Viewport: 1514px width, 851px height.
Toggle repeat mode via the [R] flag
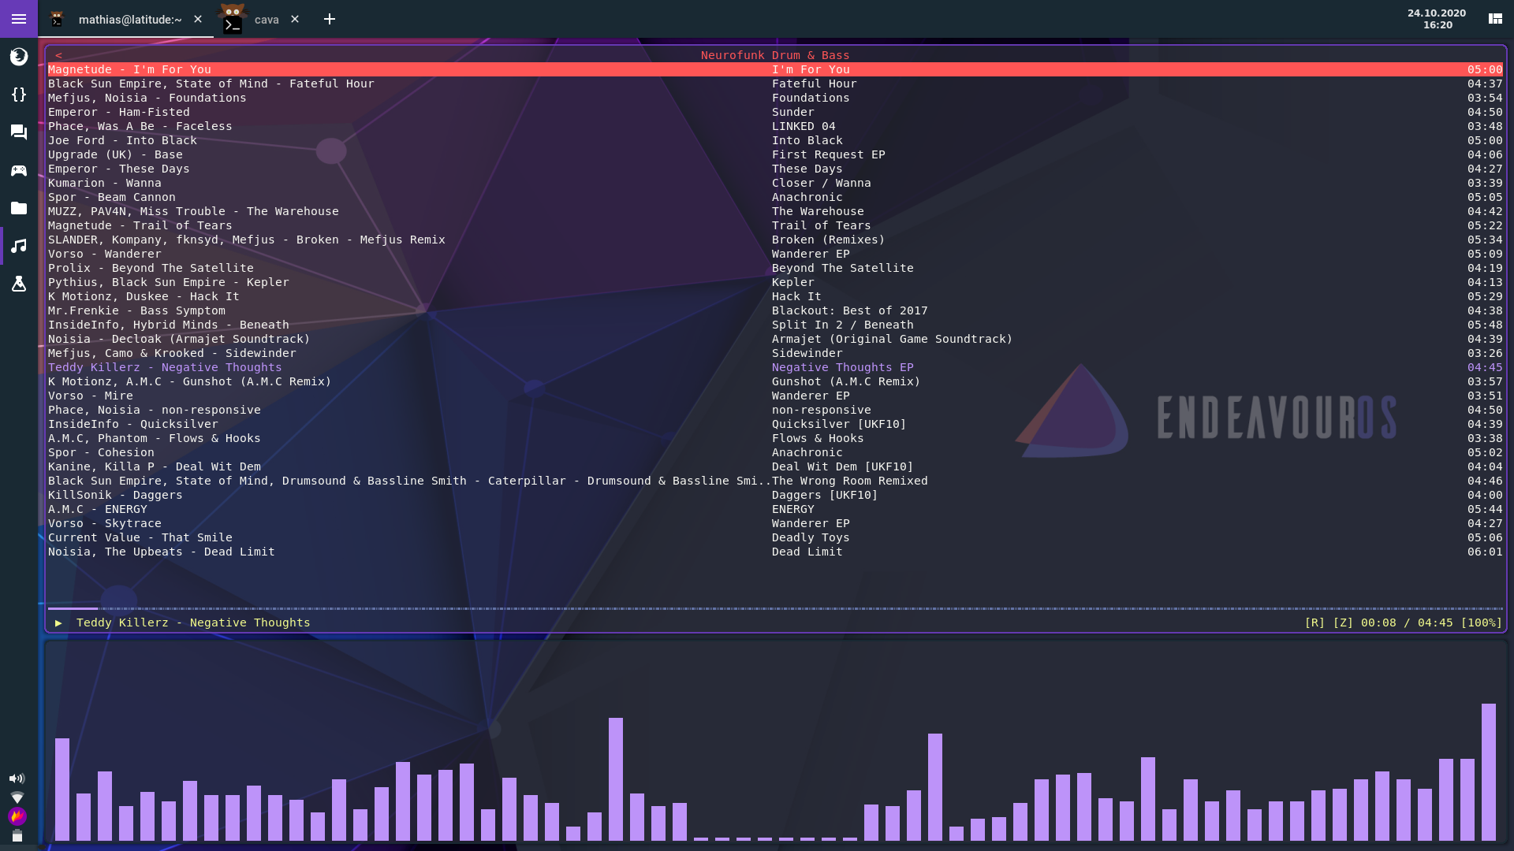(x=1313, y=622)
